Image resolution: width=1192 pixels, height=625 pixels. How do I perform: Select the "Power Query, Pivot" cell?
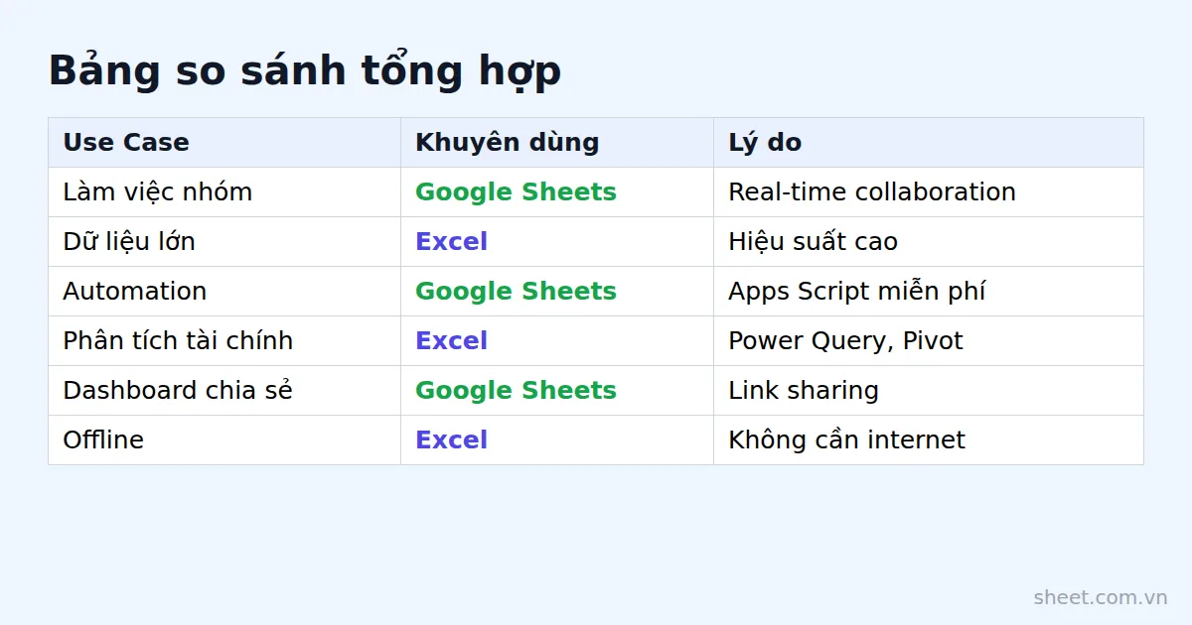tap(929, 340)
